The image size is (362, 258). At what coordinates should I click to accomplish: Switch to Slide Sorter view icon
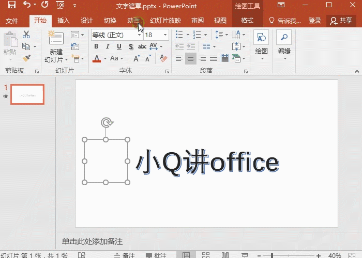click(x=206, y=255)
